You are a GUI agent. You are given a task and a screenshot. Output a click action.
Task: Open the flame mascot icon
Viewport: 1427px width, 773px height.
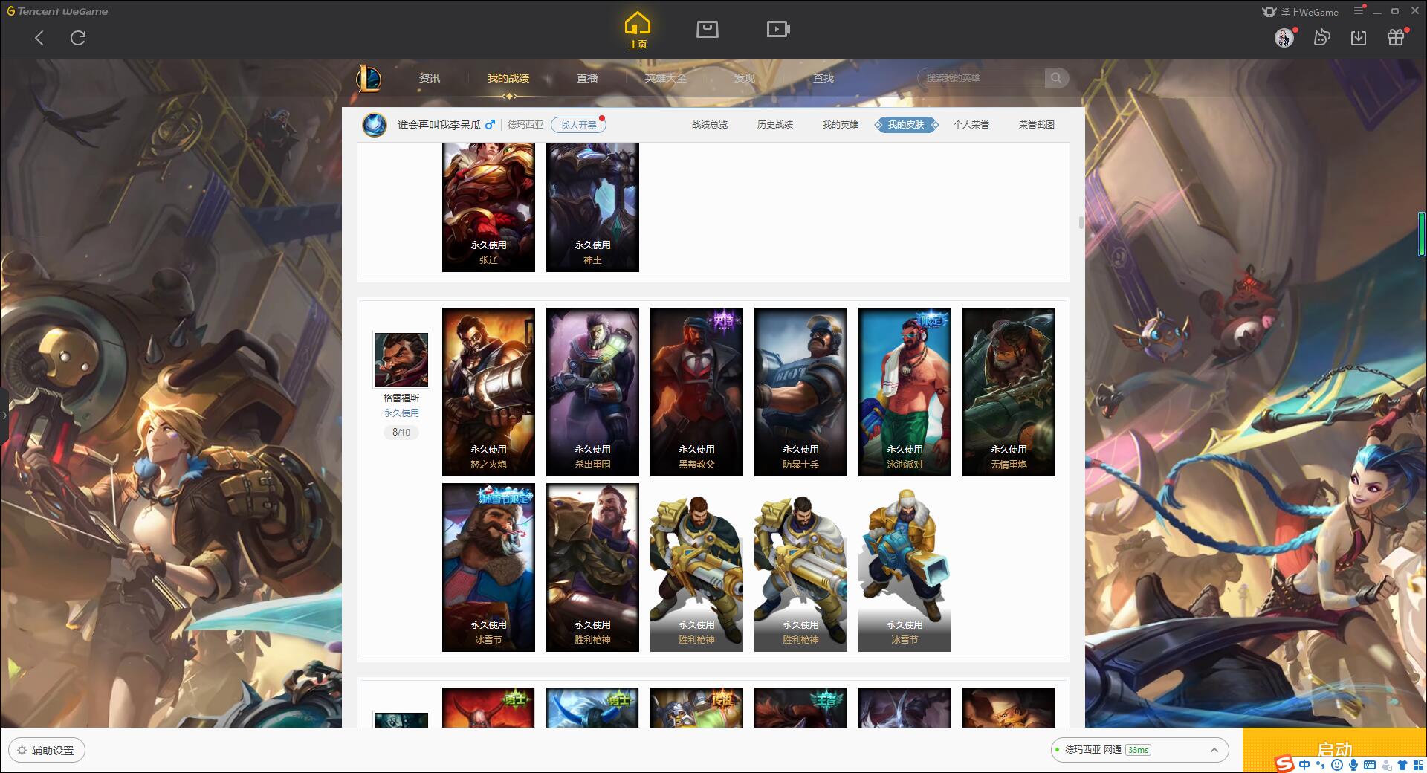pyautogui.click(x=1321, y=37)
